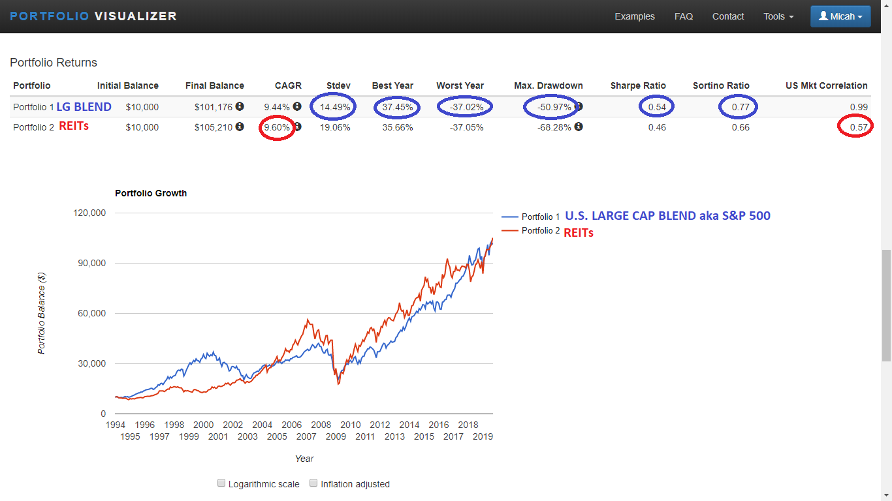The image size is (892, 501).
Task: Click the Final Balance column header
Action: [x=215, y=85]
